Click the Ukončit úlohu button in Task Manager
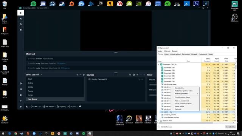The image size is (242, 136). coord(230,127)
